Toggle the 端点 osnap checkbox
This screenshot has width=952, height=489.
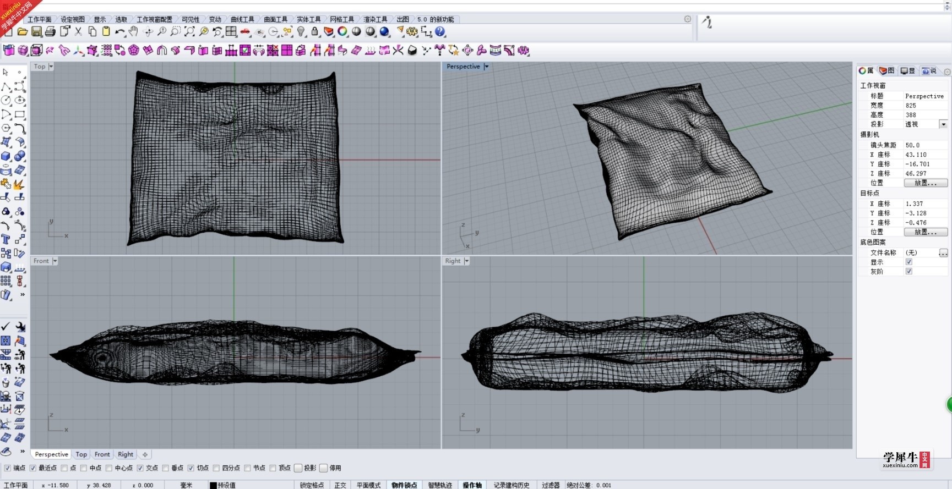[x=7, y=468]
